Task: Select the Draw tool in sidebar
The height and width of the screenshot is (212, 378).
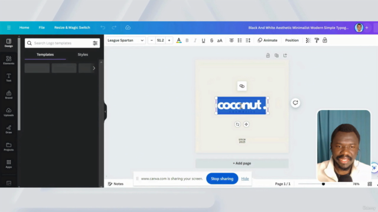Action: [9, 130]
